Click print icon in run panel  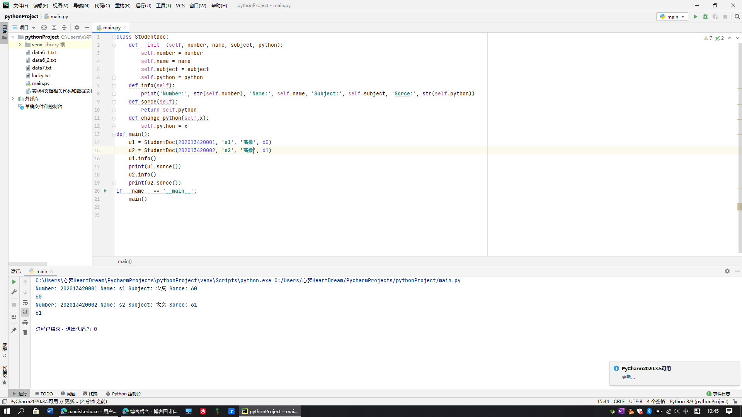point(25,322)
